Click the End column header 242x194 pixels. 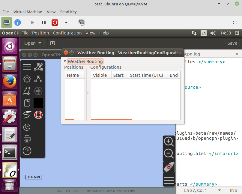point(174,75)
